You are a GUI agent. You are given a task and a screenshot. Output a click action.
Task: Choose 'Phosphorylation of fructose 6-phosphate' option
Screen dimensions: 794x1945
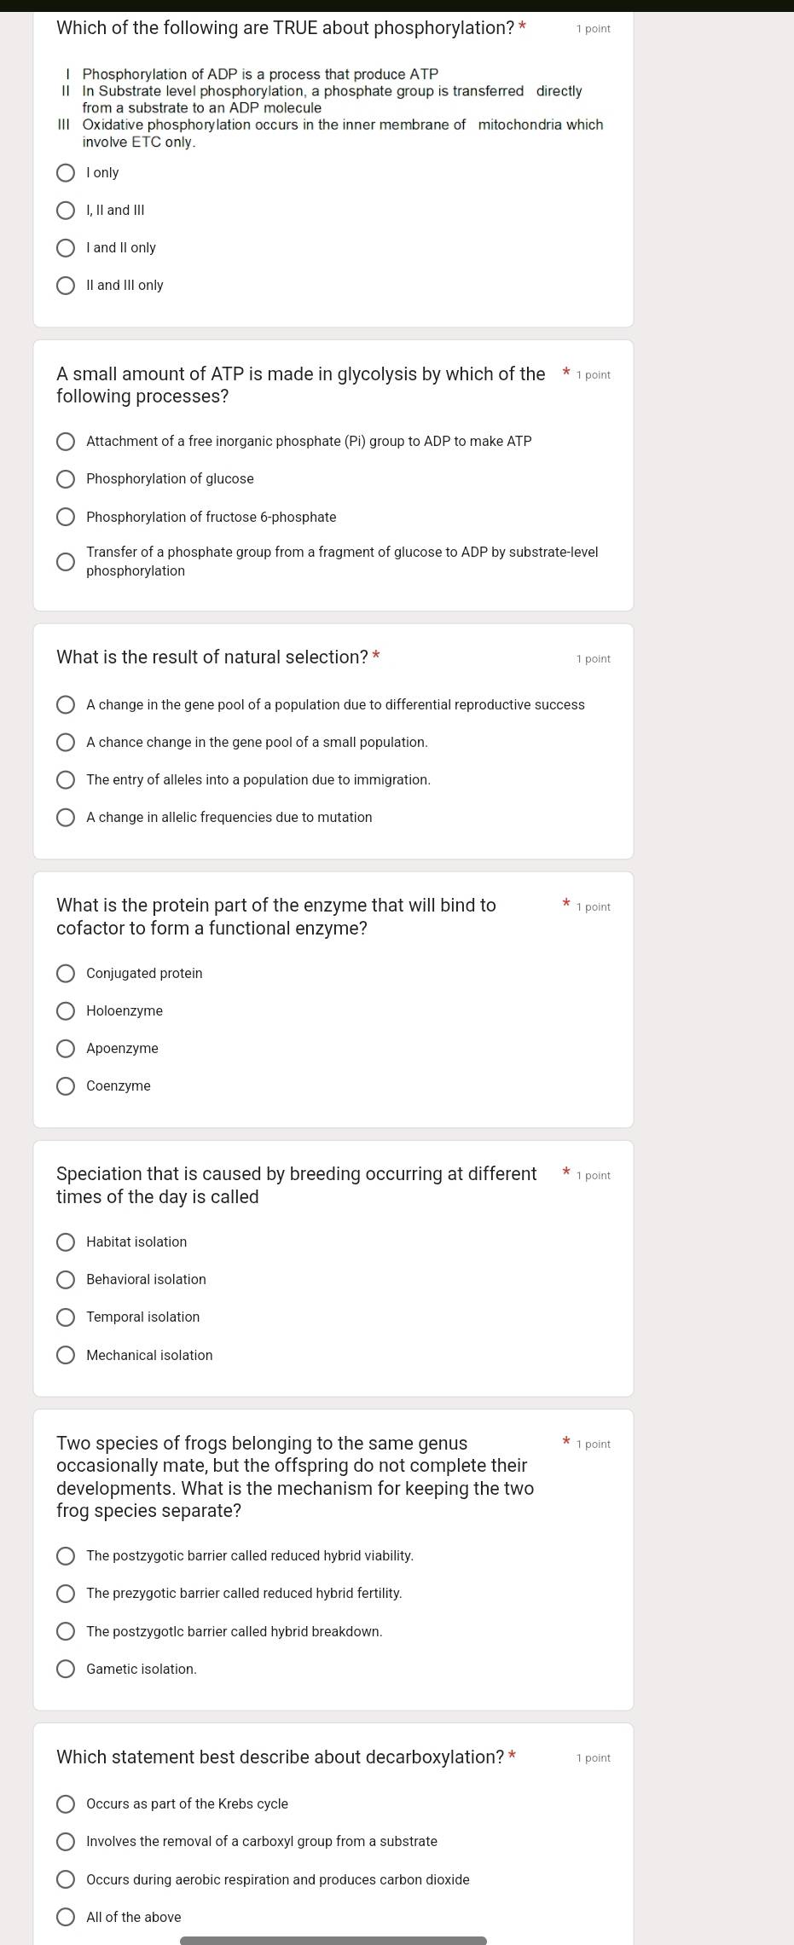coord(66,518)
